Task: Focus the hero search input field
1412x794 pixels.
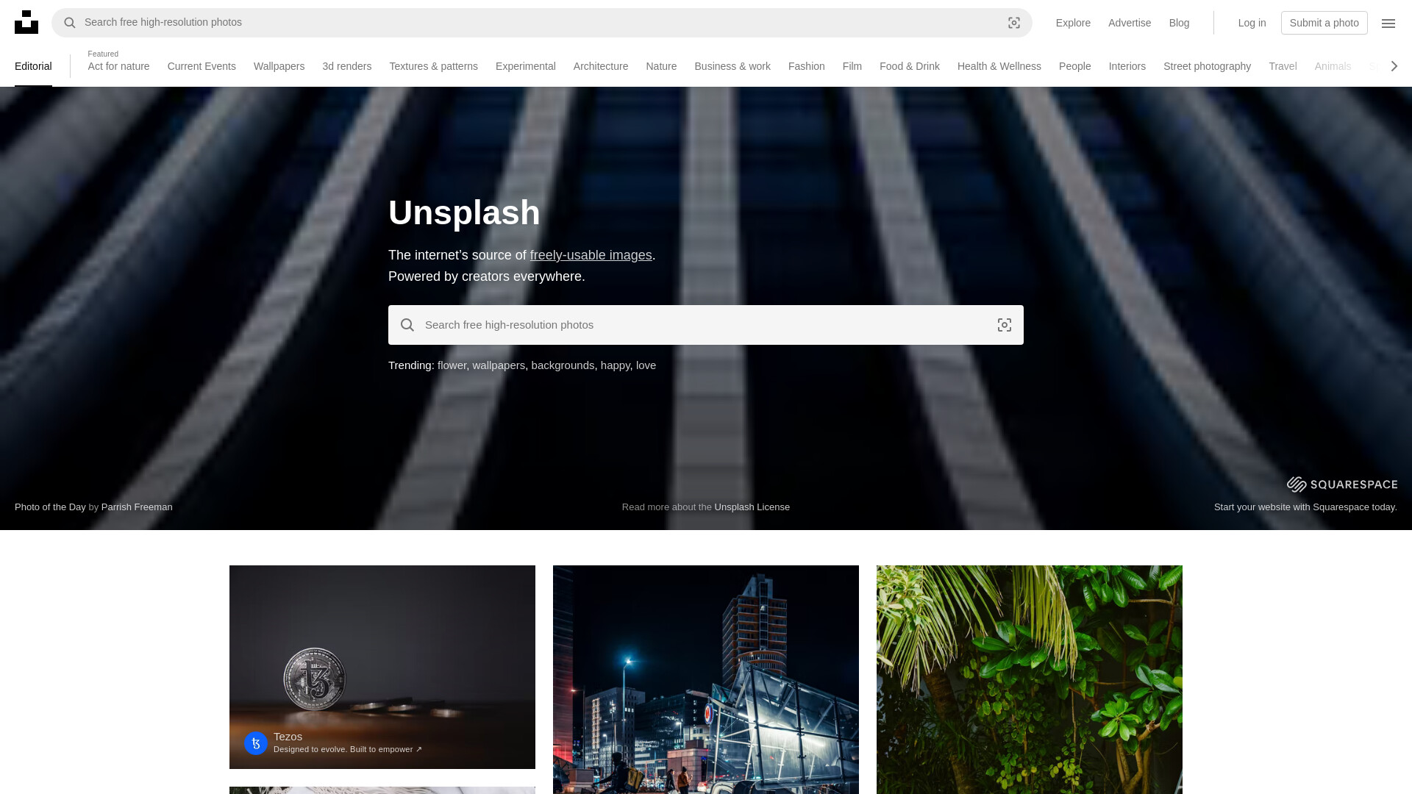Action: click(x=706, y=325)
